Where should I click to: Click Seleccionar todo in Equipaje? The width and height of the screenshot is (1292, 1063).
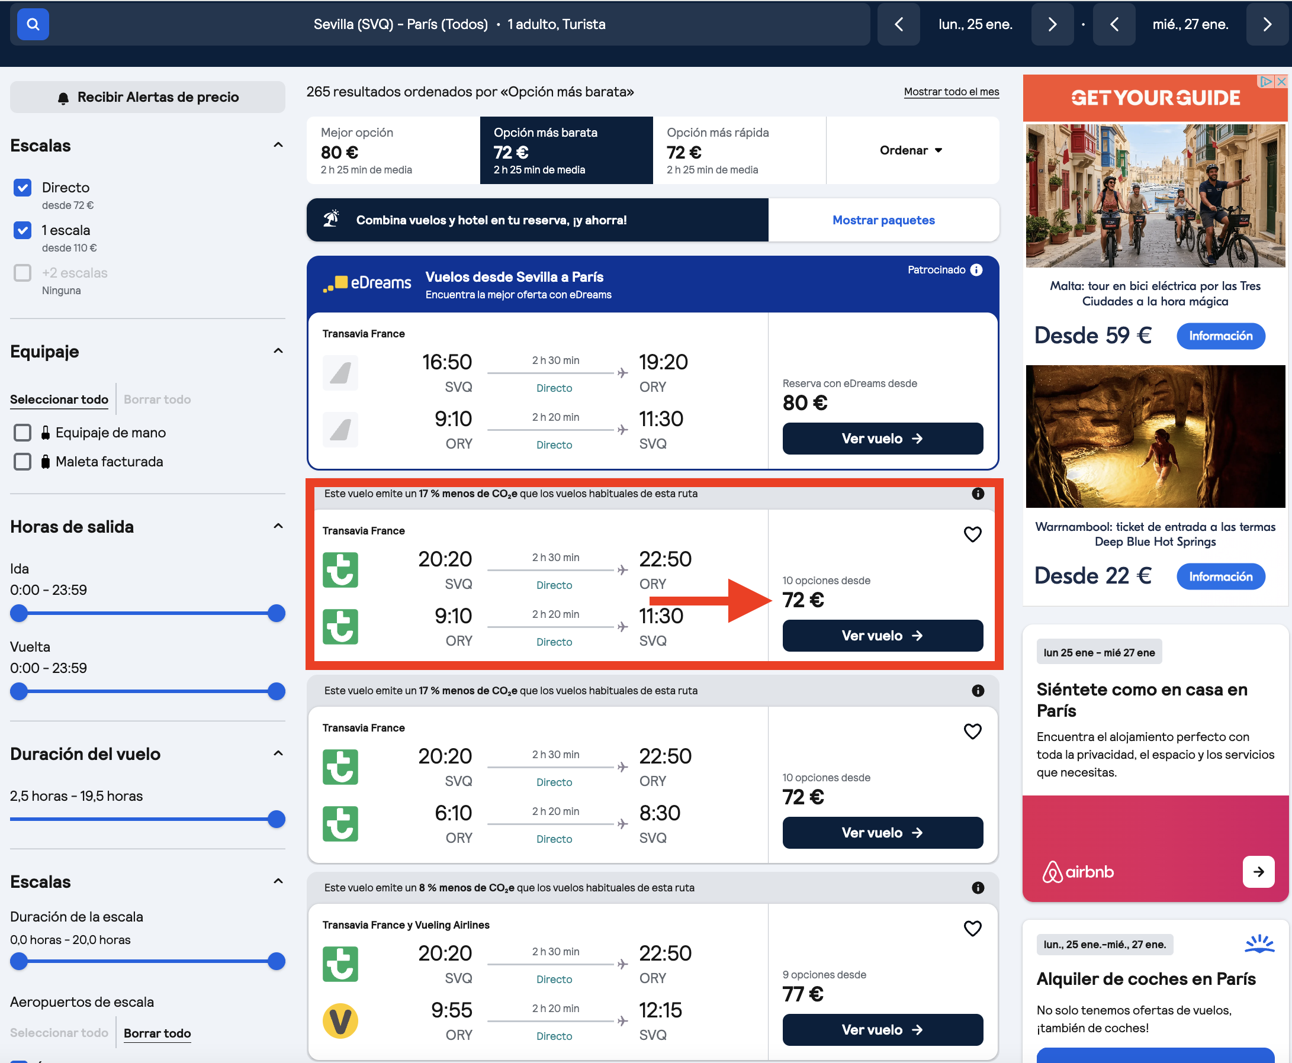coord(59,400)
